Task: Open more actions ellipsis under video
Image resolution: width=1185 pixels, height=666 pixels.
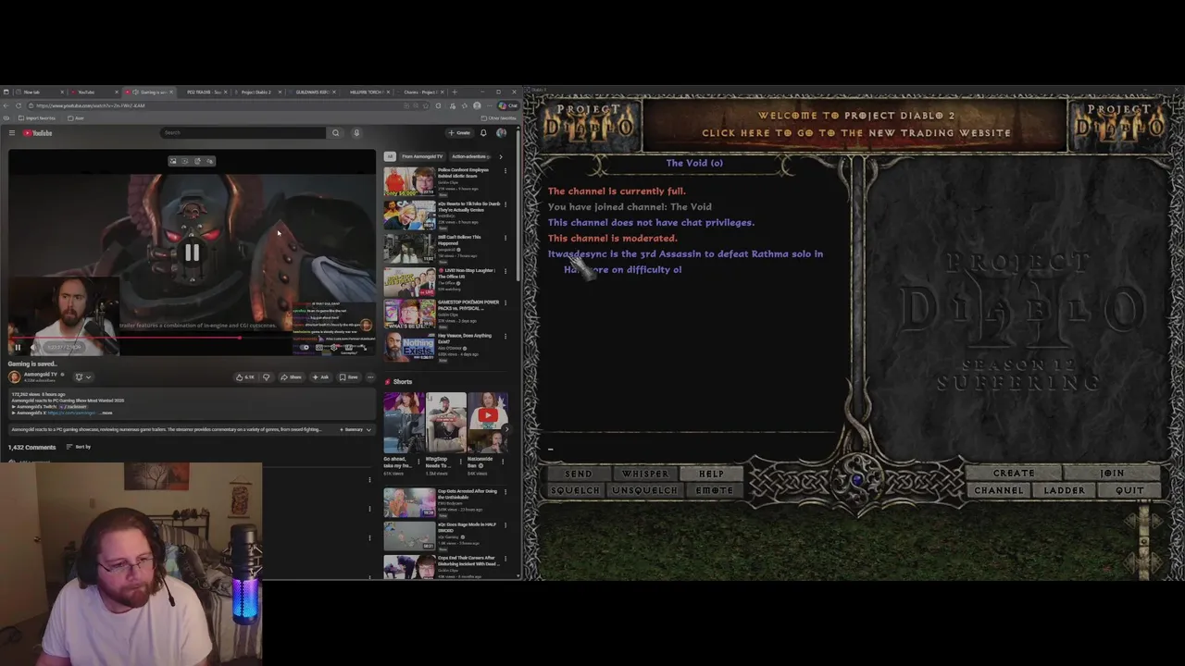Action: point(370,377)
